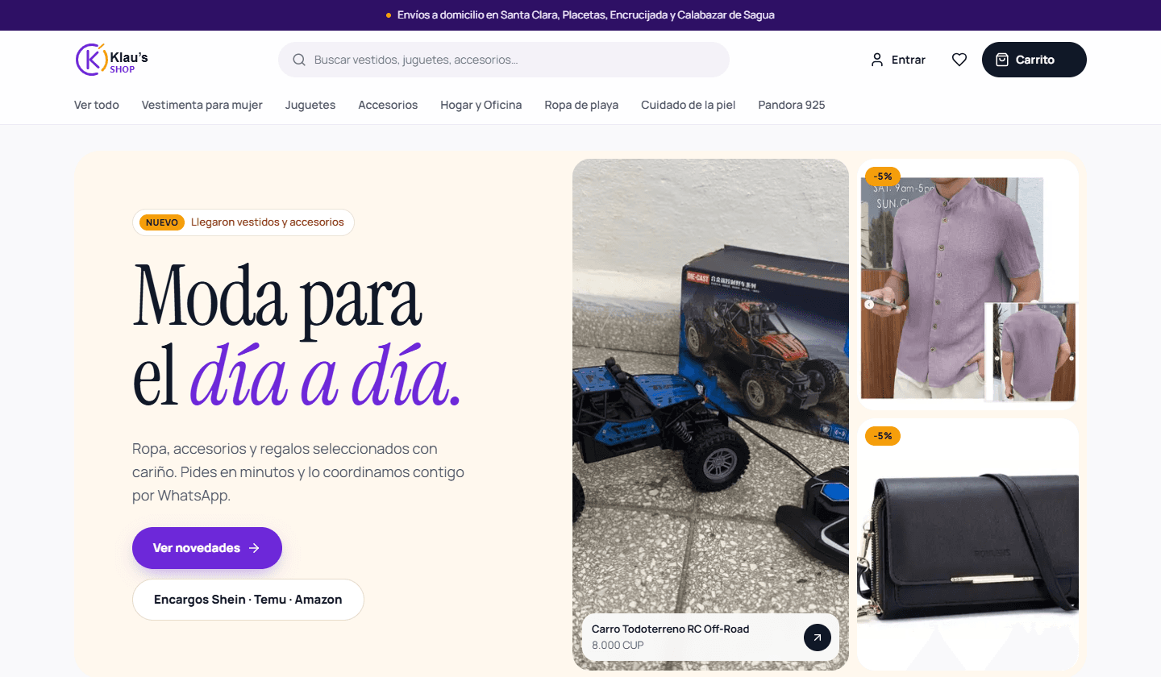The image size is (1161, 677).
Task: Click the user account icon beside Entrar
Action: [x=877, y=60]
